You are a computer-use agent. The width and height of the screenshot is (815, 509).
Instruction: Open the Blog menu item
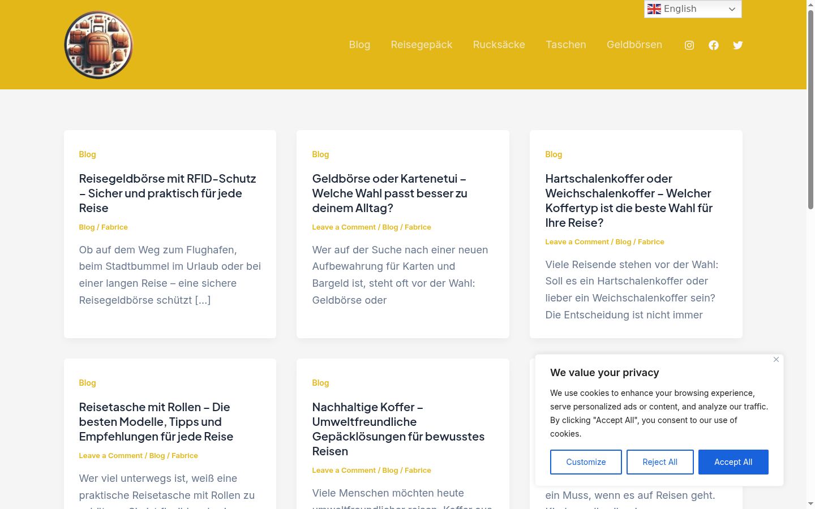point(359,45)
